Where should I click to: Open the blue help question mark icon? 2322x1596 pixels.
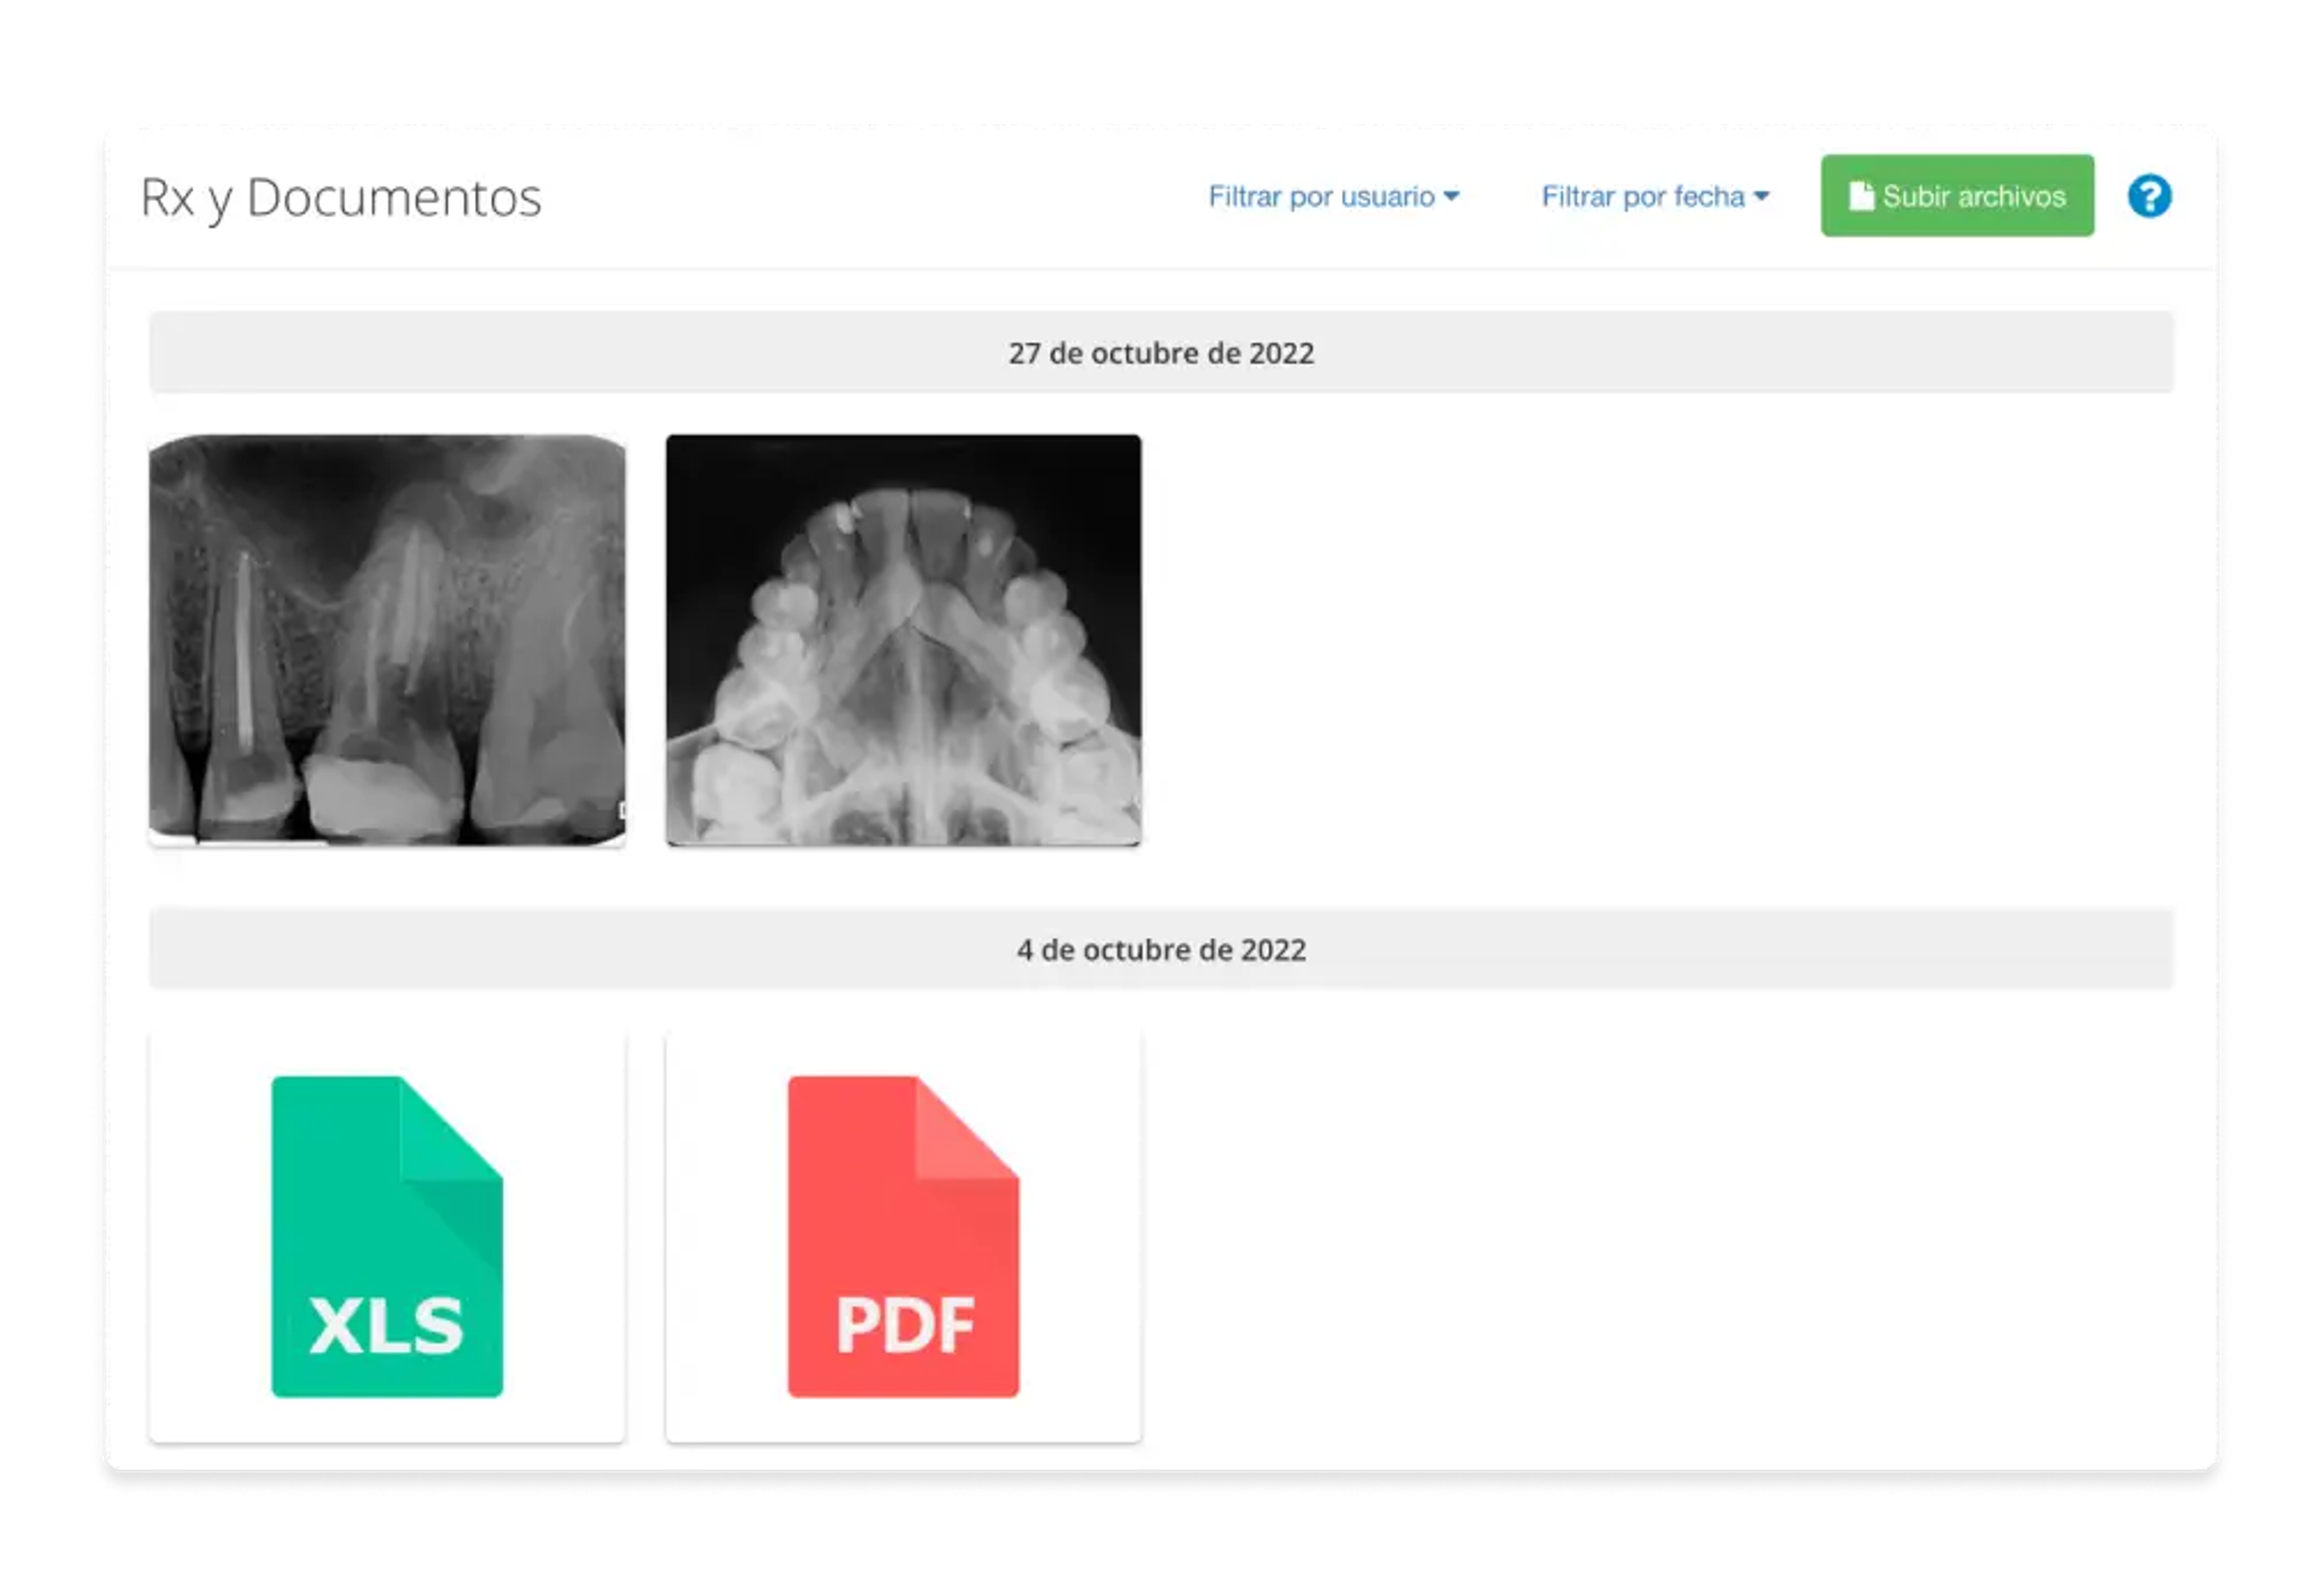[2149, 196]
